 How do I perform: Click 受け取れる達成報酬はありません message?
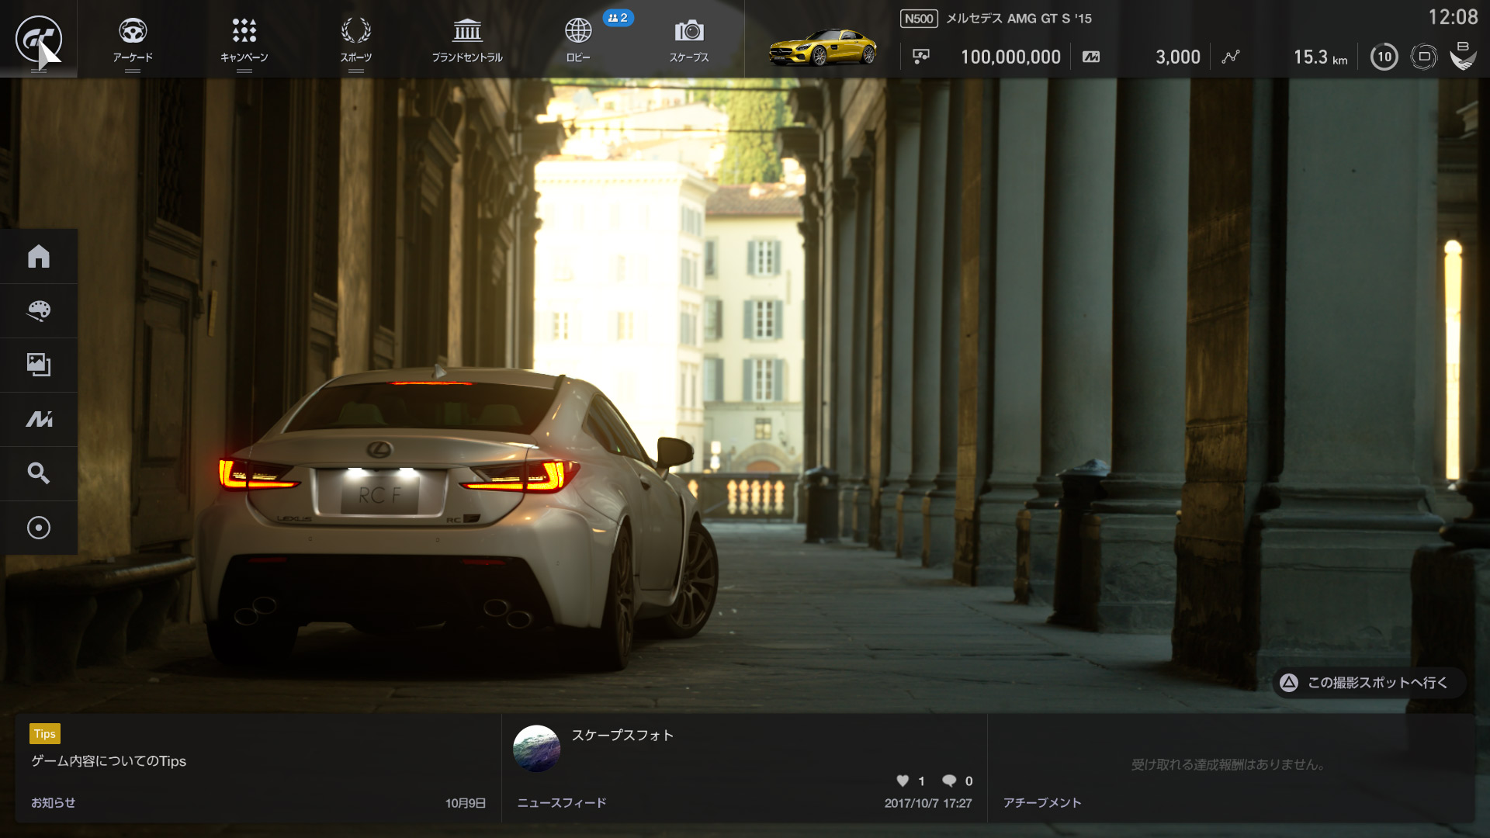point(1228,764)
